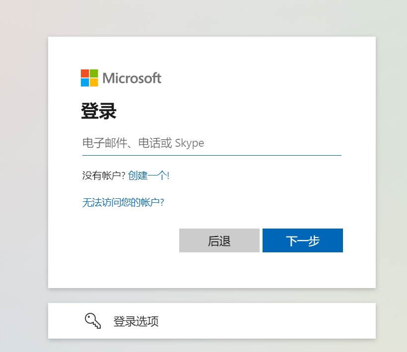Click the key icon beside 登录选项
Image resolution: width=407 pixels, height=352 pixels.
coord(93,321)
